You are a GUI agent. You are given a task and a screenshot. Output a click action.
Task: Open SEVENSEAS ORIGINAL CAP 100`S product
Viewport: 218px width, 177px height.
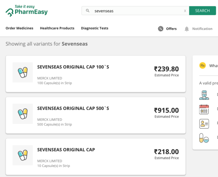73,67
